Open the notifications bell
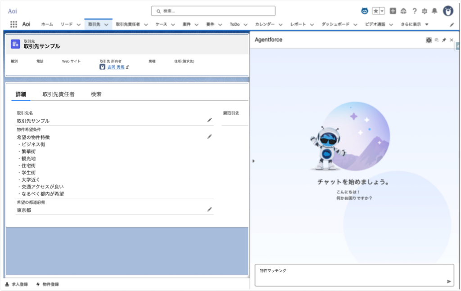461x291 pixels. pos(434,11)
